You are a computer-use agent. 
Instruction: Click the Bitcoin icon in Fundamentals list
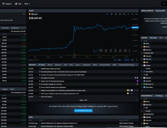[x=144, y=101]
